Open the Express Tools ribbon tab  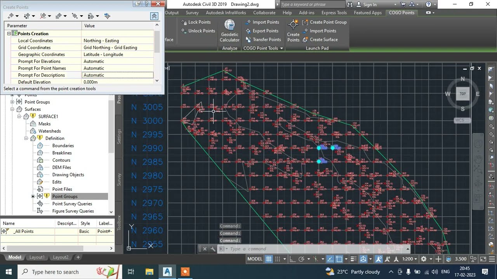(x=334, y=12)
